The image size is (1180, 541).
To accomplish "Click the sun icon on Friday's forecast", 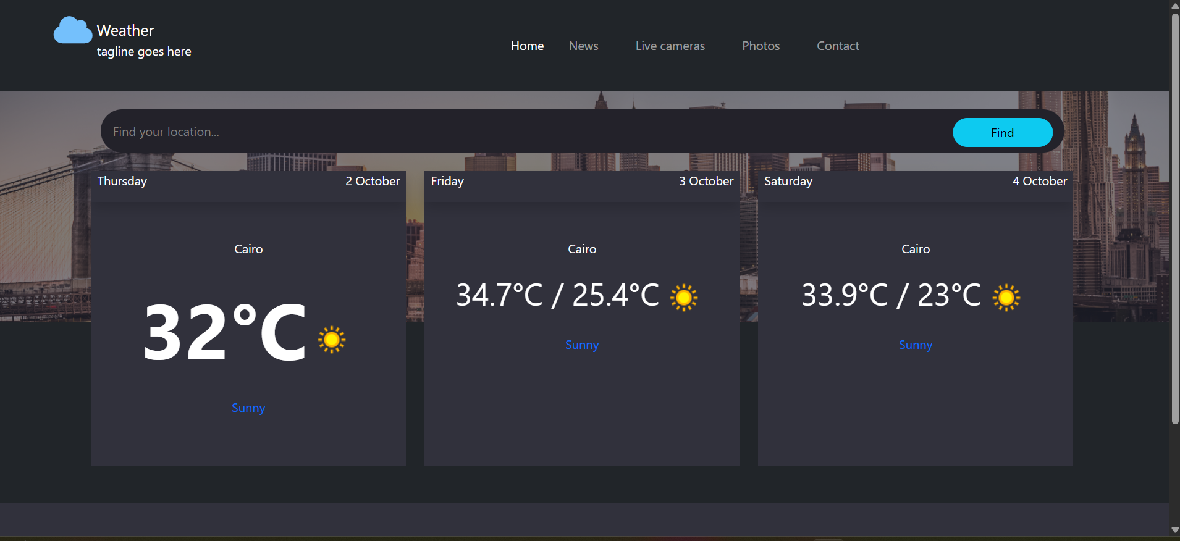I will point(683,298).
